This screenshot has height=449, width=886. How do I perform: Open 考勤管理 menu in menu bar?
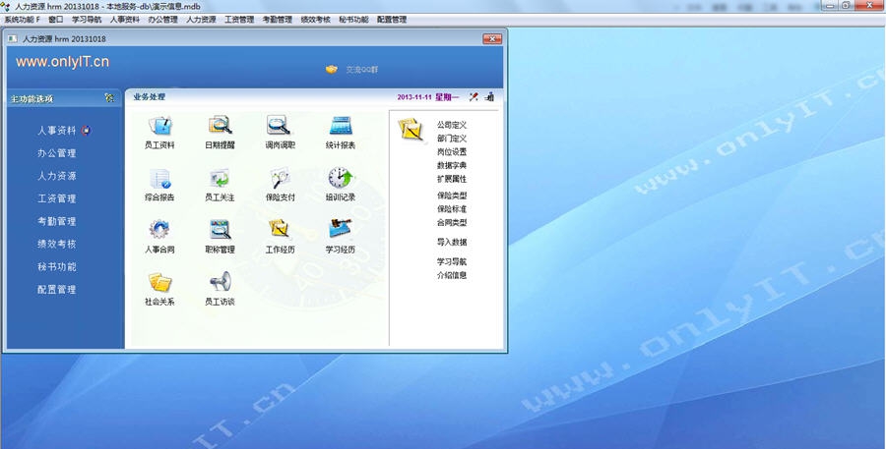[x=278, y=20]
